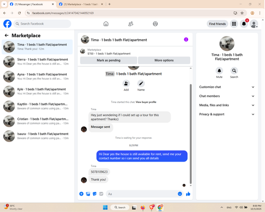Open the Isaura conversation
The width and height of the screenshot is (265, 212).
[37, 136]
